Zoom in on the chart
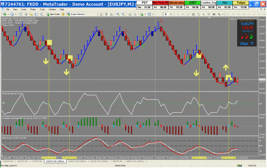The image size is (267, 168). (x=118, y=14)
